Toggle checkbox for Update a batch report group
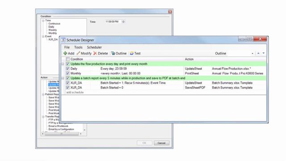The height and width of the screenshot is (161, 286). [x=67, y=78]
